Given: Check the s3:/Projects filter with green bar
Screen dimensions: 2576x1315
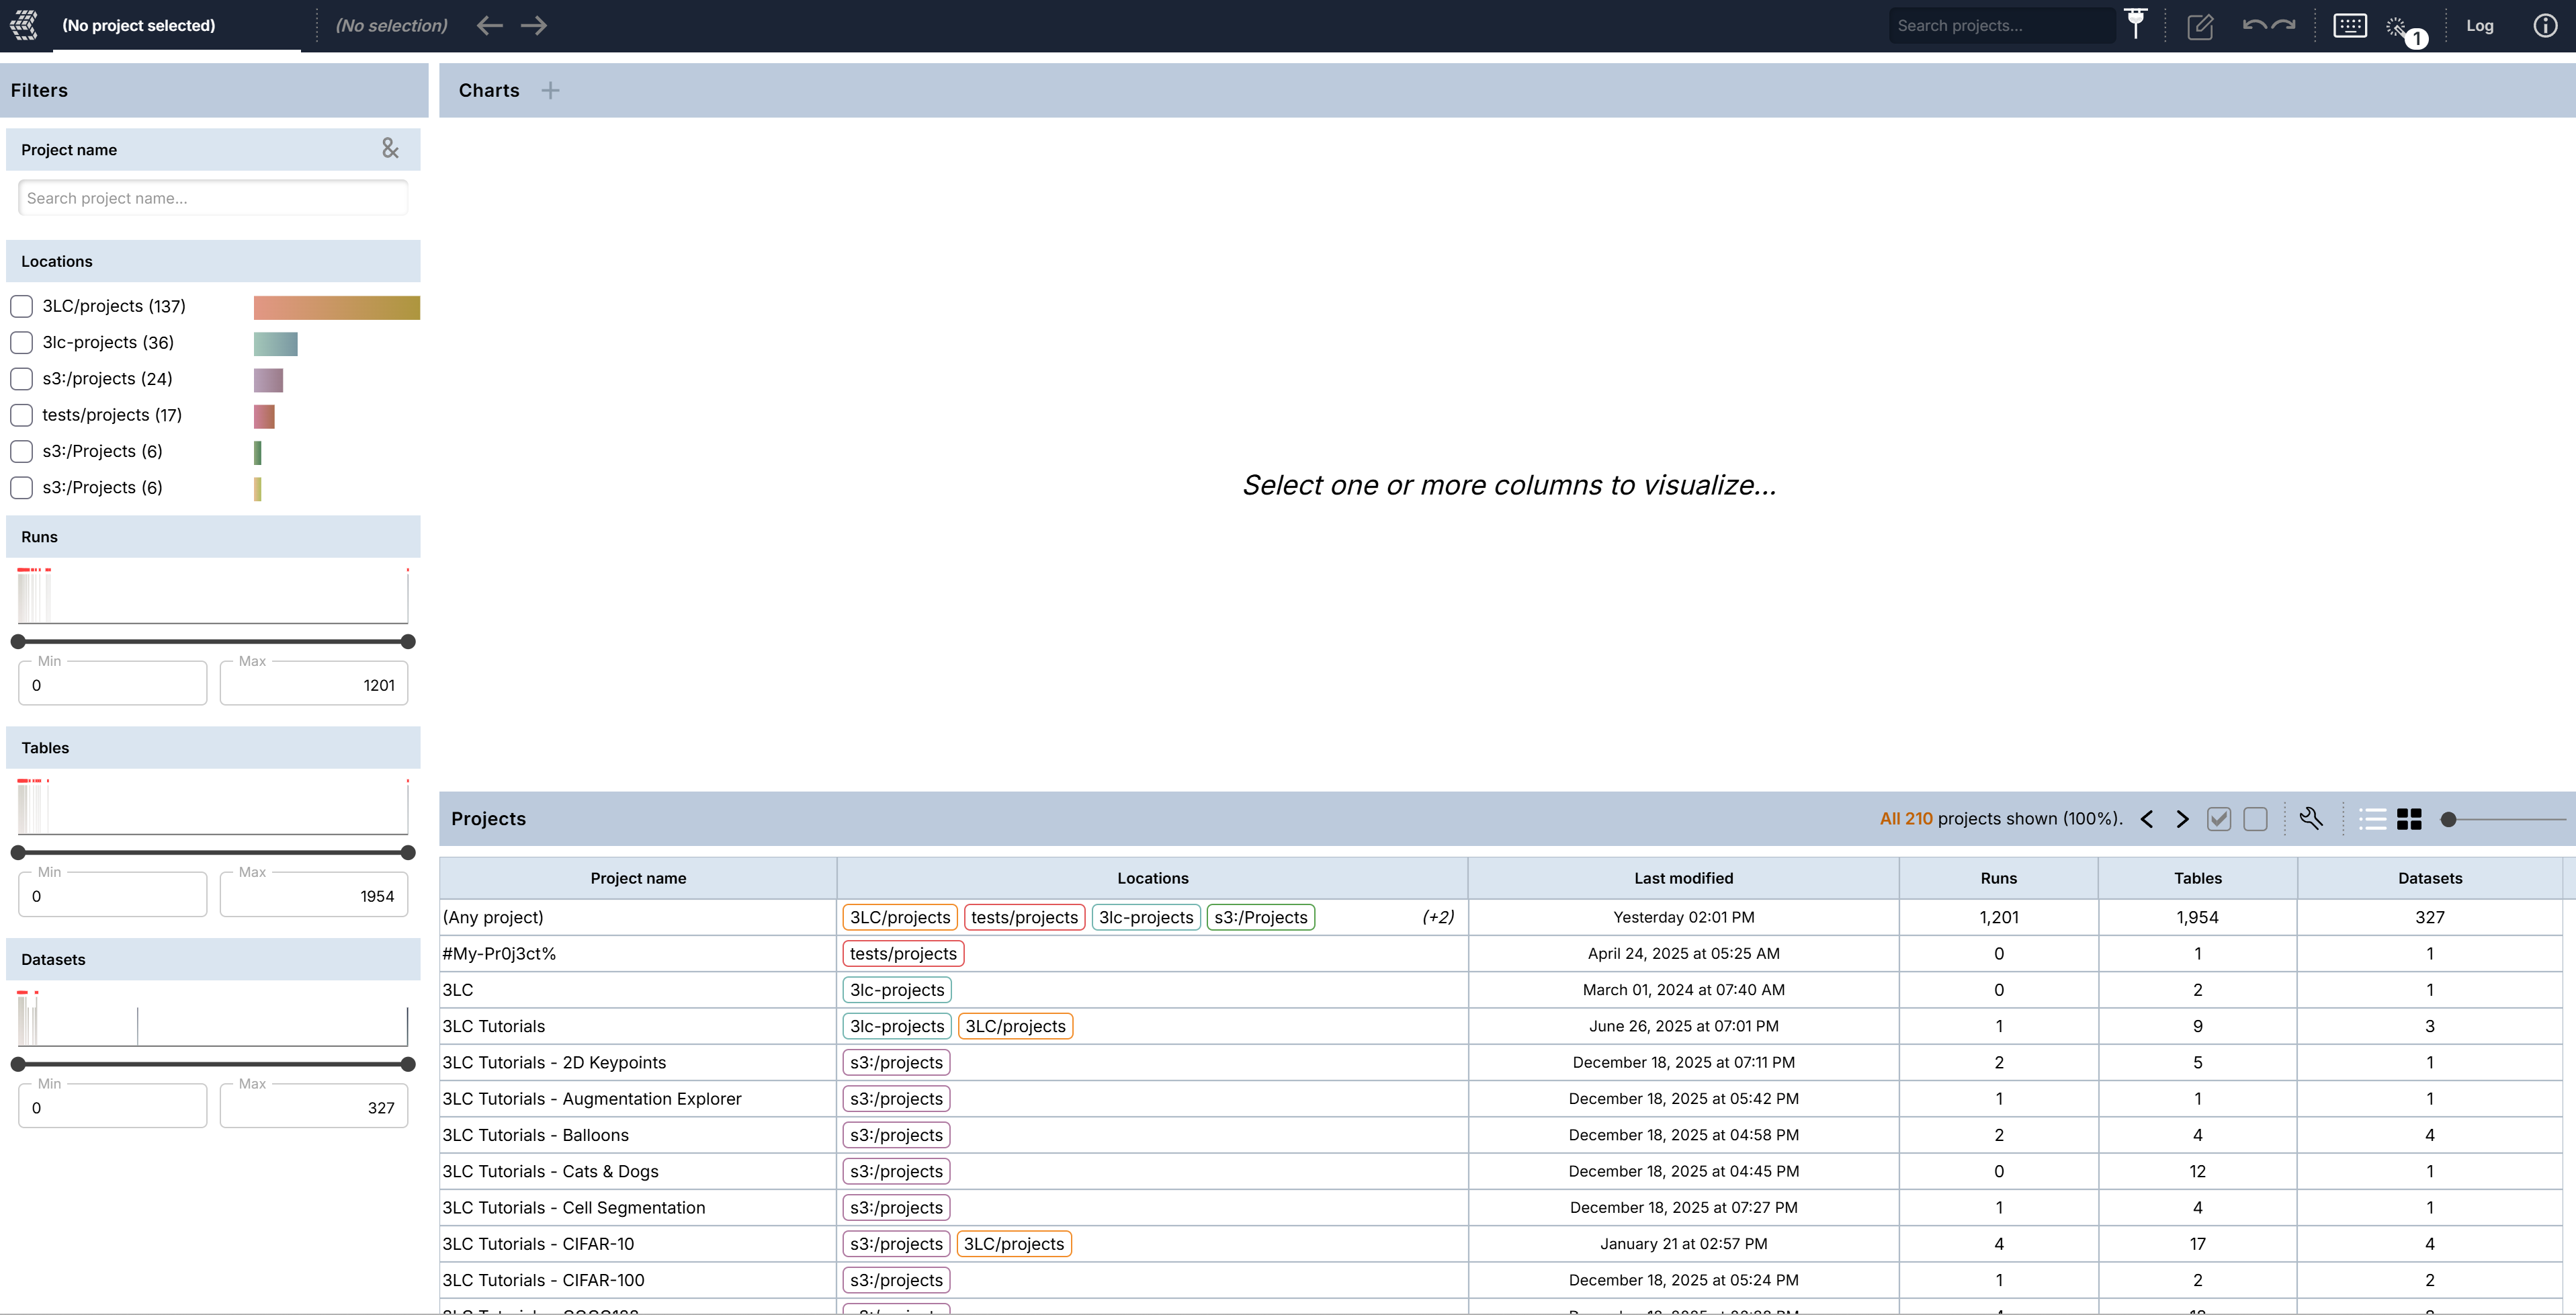Looking at the screenshot, I should 21,451.
